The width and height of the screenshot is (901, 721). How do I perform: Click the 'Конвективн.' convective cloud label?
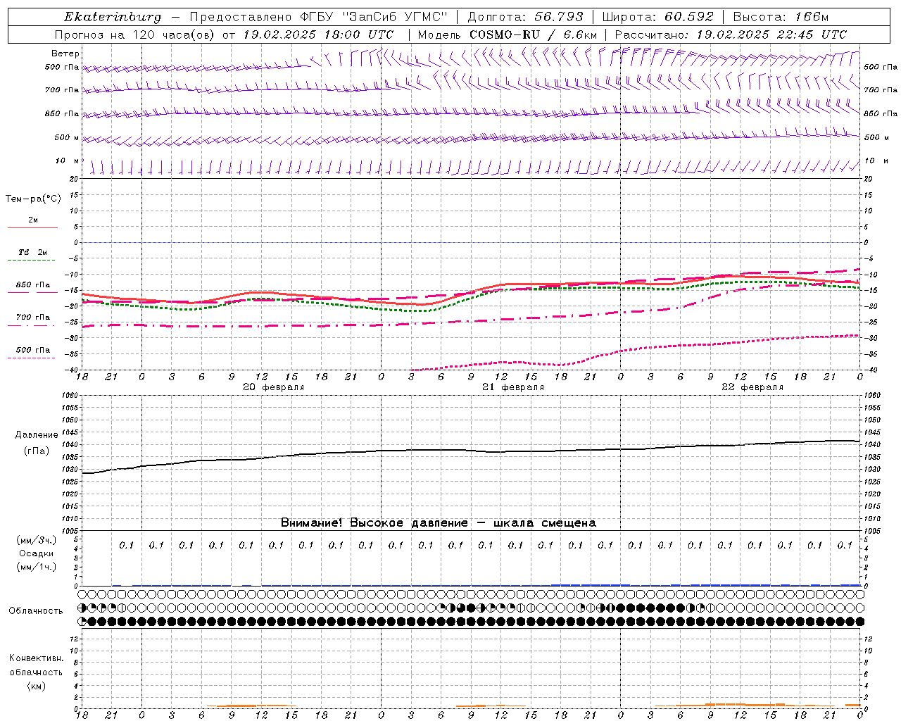click(36, 658)
